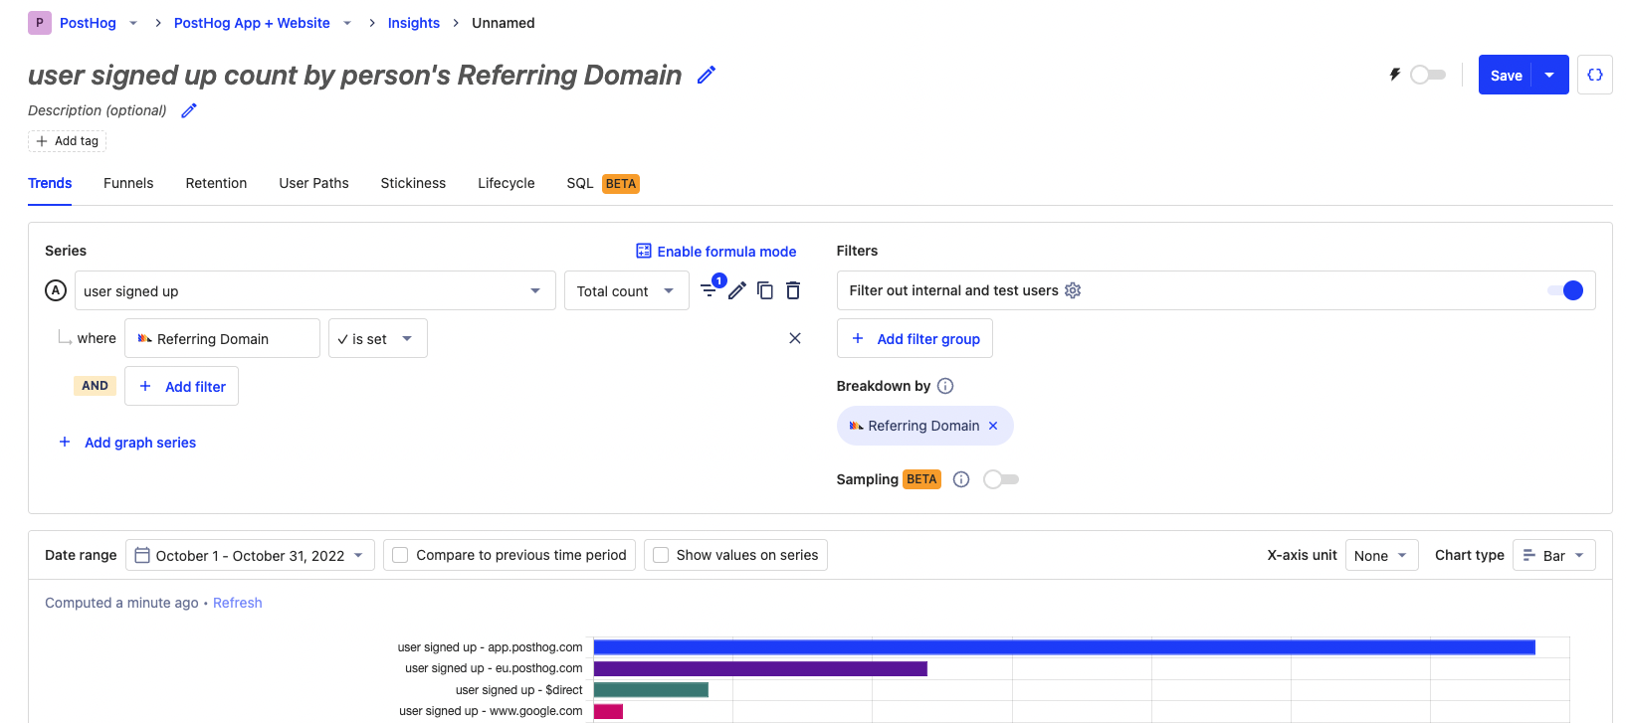Image resolution: width=1626 pixels, height=723 pixels.
Task: Edit the description using its pencil icon
Action: pos(189,110)
